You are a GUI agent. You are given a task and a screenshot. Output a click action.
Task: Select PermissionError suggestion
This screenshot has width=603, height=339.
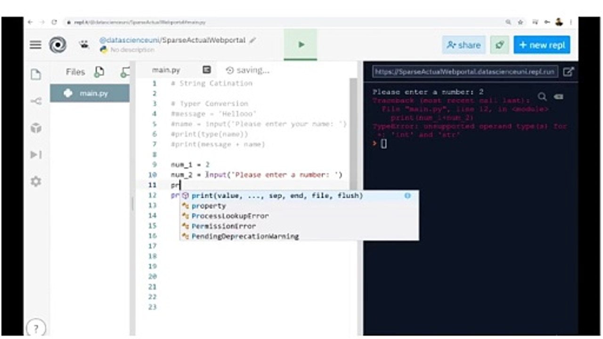[300, 226]
